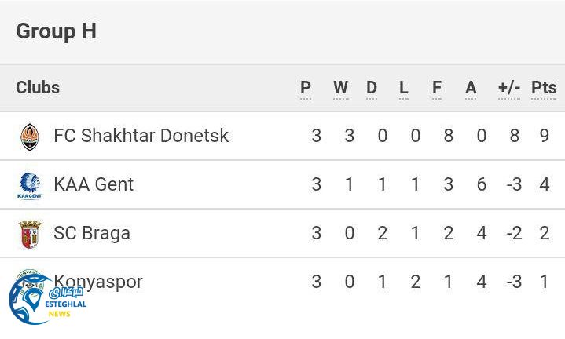Click the +/- goal difference column header
Image resolution: width=565 pixels, height=339 pixels.
pyautogui.click(x=509, y=88)
